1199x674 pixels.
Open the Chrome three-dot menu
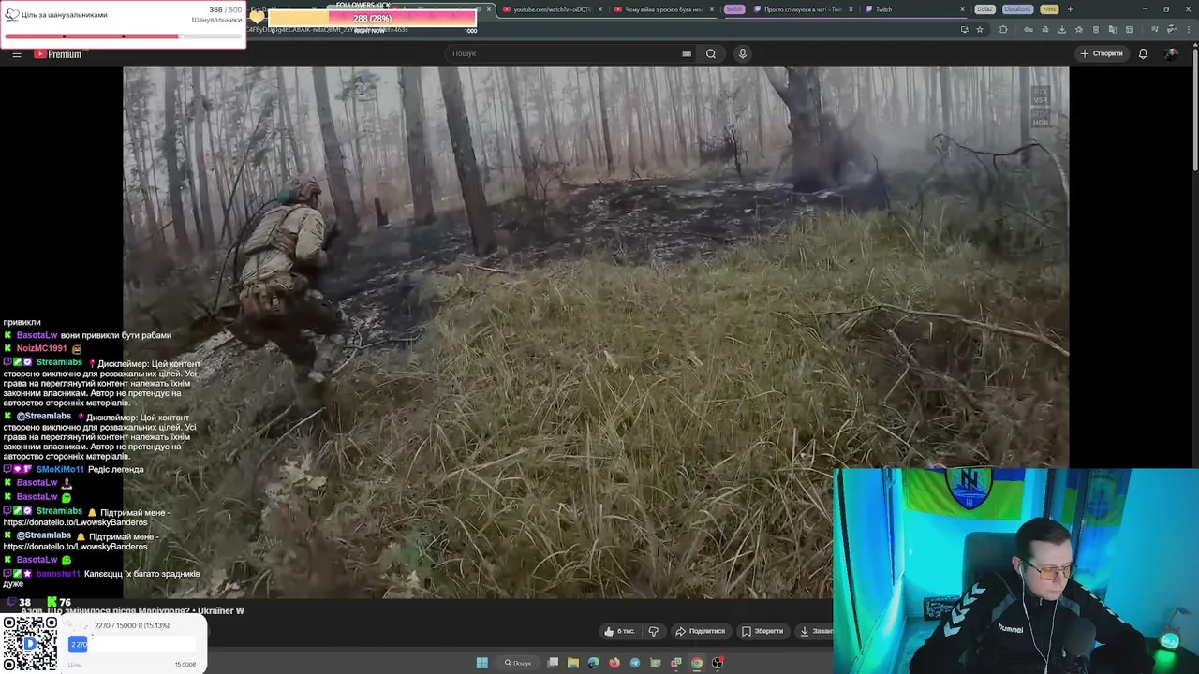tap(1188, 29)
